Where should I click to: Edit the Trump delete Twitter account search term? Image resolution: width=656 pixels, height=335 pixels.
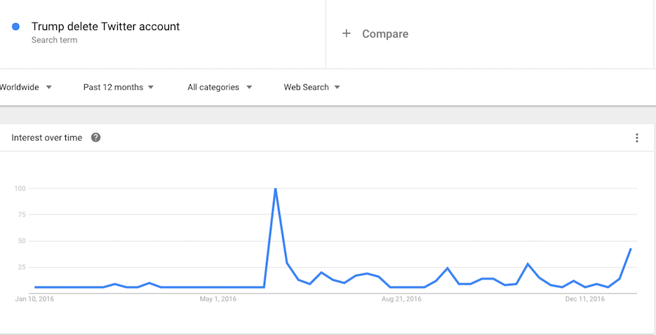pos(105,27)
